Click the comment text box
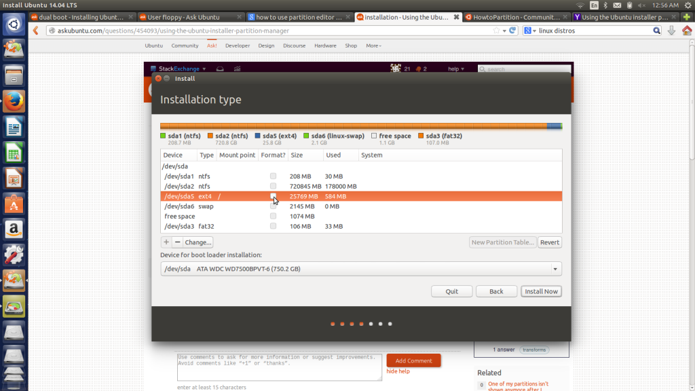The width and height of the screenshot is (695, 391). [279, 367]
